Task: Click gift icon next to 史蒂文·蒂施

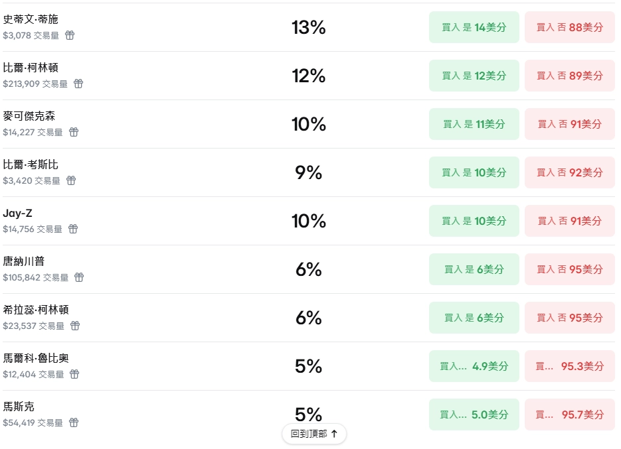Action: click(70, 35)
